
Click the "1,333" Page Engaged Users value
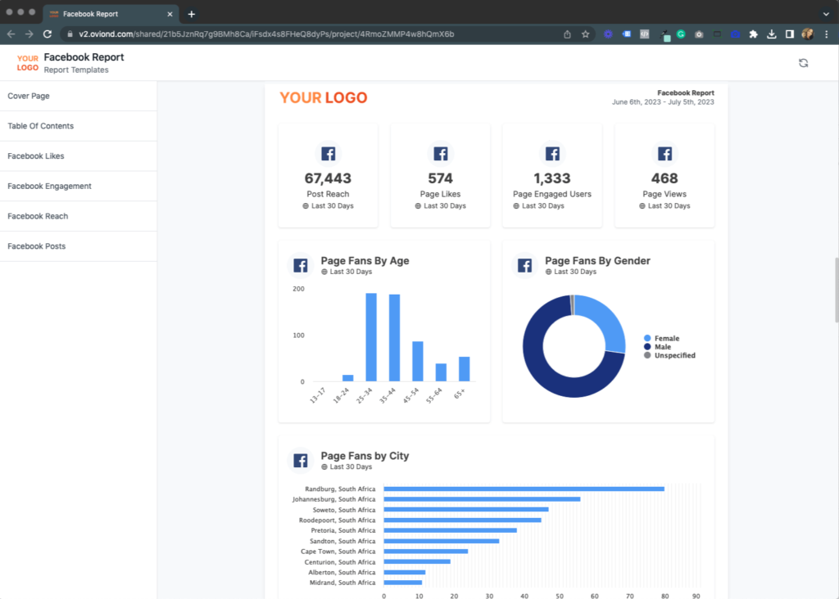[x=552, y=178]
